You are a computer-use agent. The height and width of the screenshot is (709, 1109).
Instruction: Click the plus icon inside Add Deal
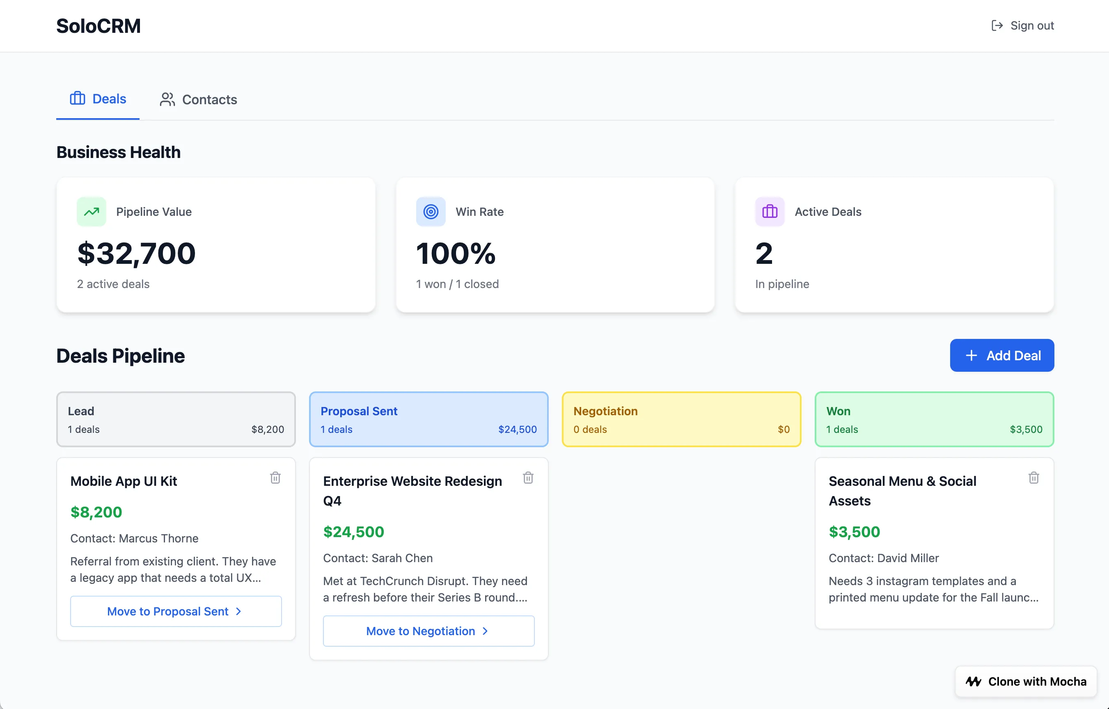point(971,355)
